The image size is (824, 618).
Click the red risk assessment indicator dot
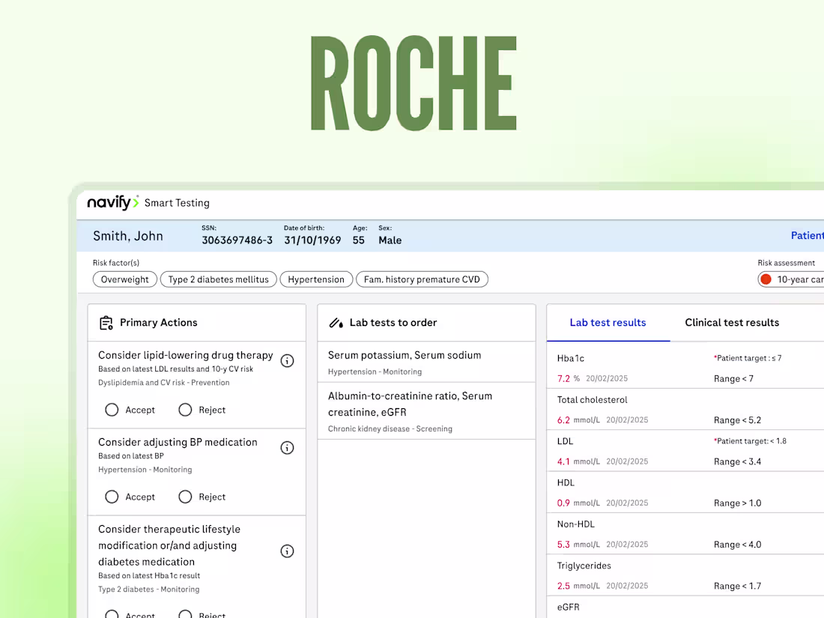[766, 279]
